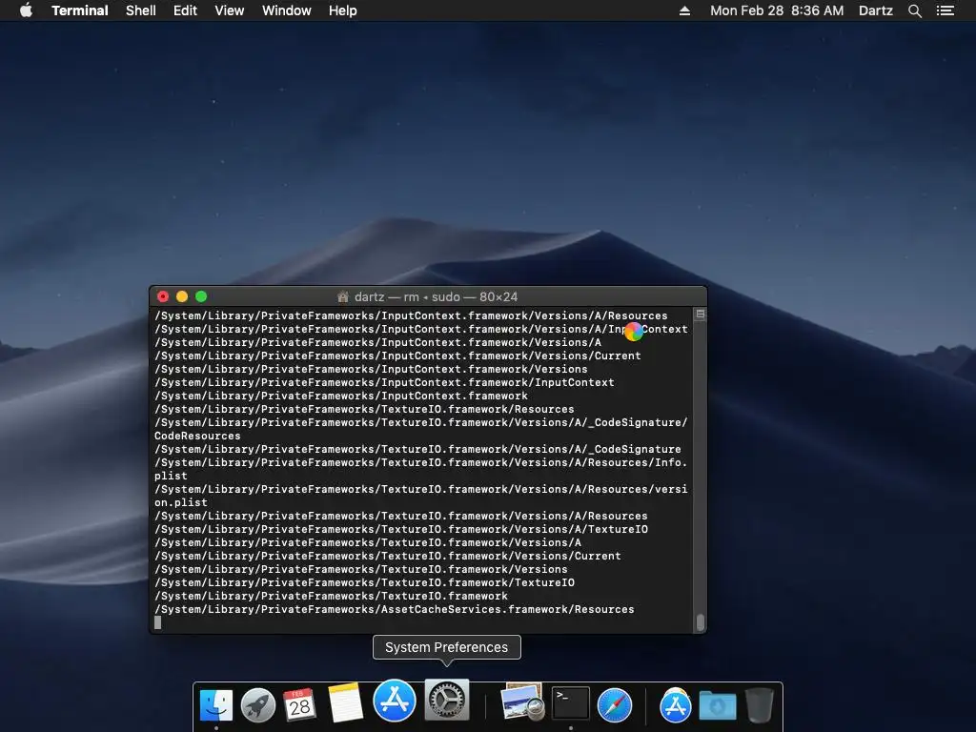Click line TextureIO.framework/Resources

point(364,410)
